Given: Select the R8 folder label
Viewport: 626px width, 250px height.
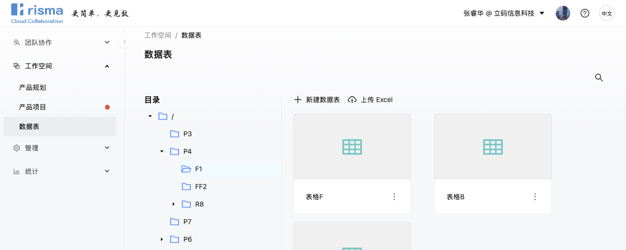Looking at the screenshot, I should click(x=200, y=204).
